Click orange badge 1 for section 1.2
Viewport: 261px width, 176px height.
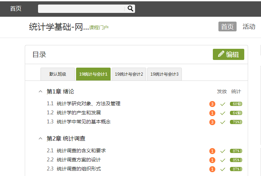click(212, 113)
